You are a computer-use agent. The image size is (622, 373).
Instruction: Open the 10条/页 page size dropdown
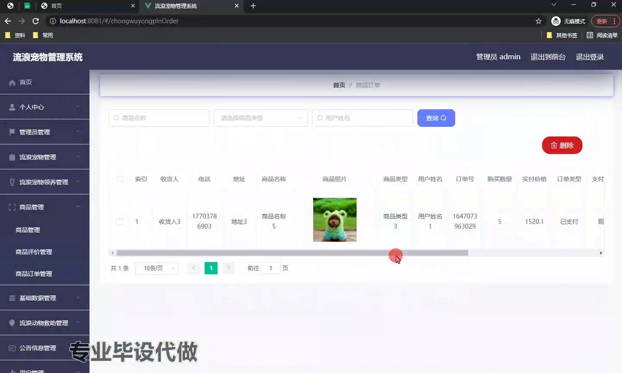pos(156,268)
